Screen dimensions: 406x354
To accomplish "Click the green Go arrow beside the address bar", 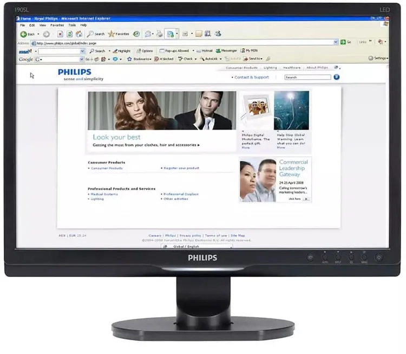I will 343,42.
